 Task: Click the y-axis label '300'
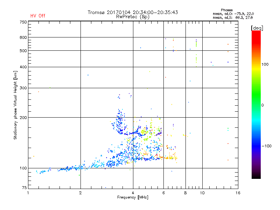point(23,88)
